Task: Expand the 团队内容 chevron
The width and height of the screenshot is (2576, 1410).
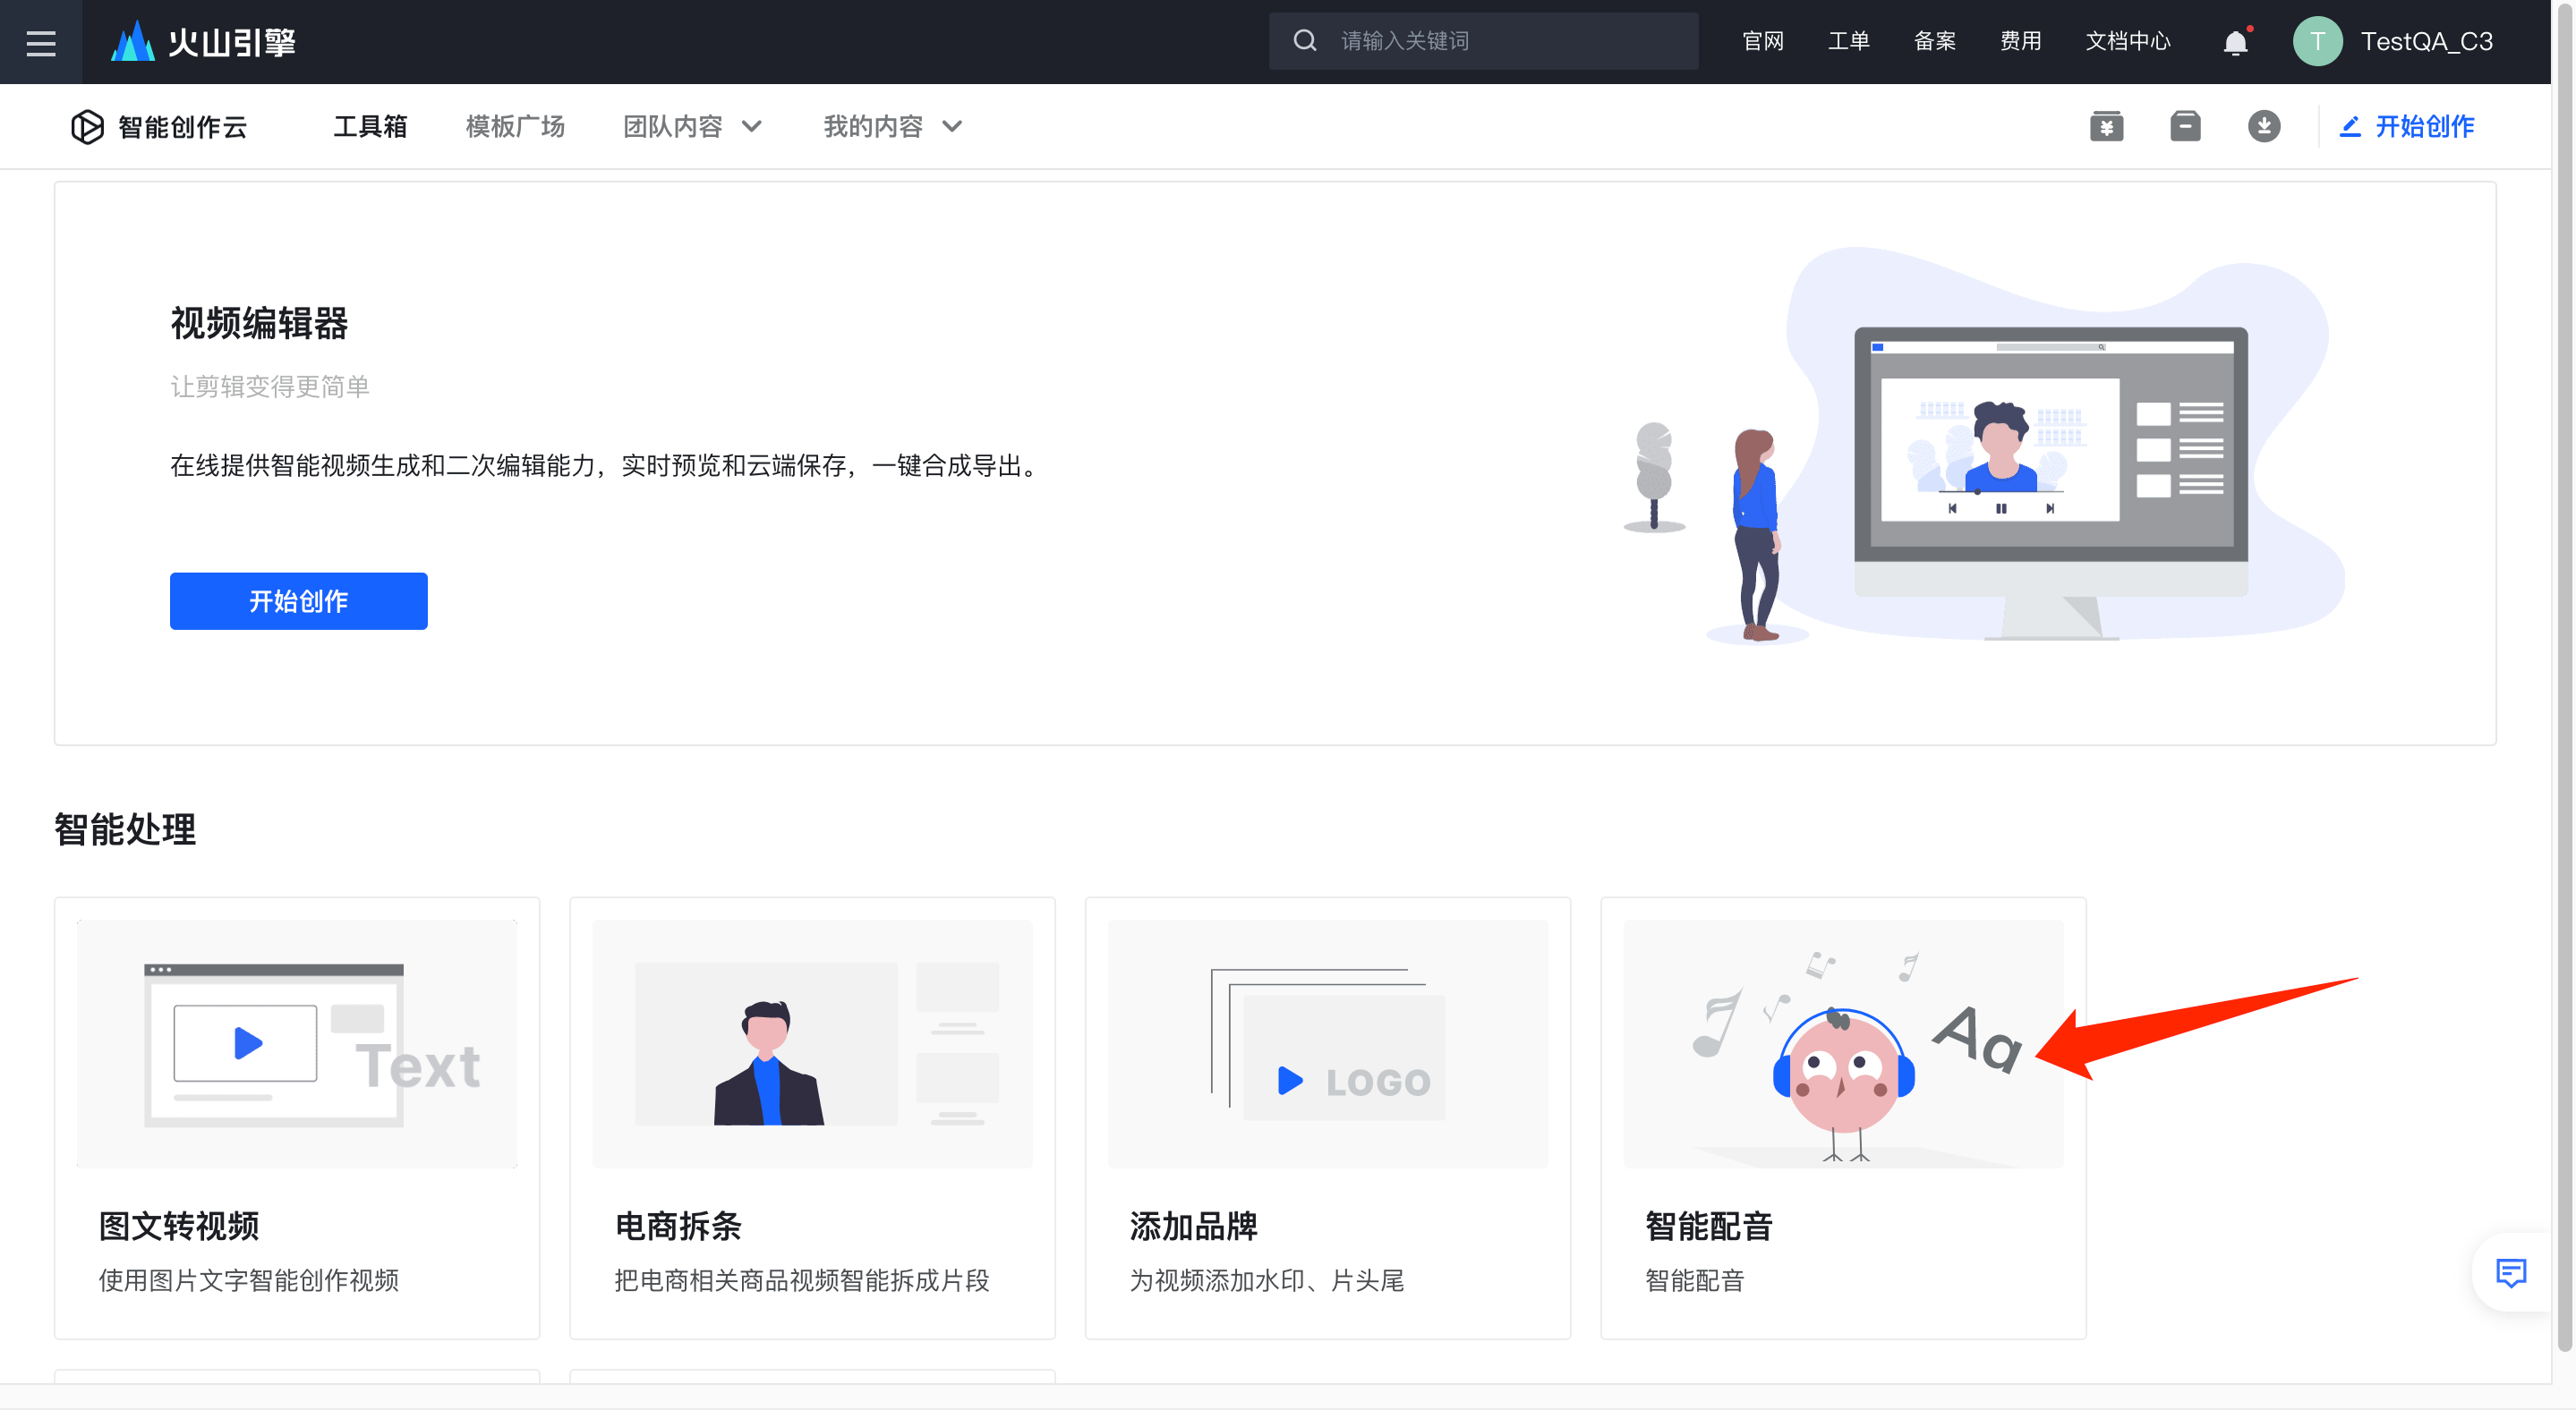Action: tap(752, 127)
